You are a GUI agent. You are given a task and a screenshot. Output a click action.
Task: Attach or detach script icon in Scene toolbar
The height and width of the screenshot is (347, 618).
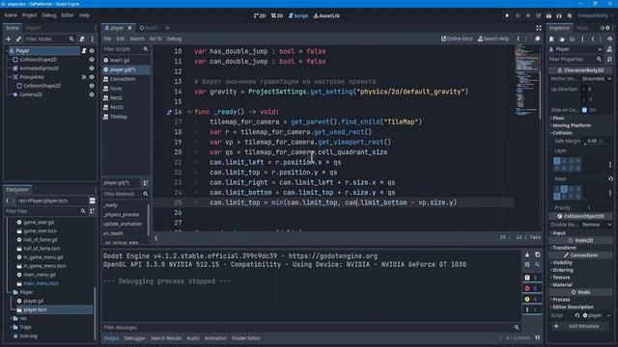tap(82, 39)
